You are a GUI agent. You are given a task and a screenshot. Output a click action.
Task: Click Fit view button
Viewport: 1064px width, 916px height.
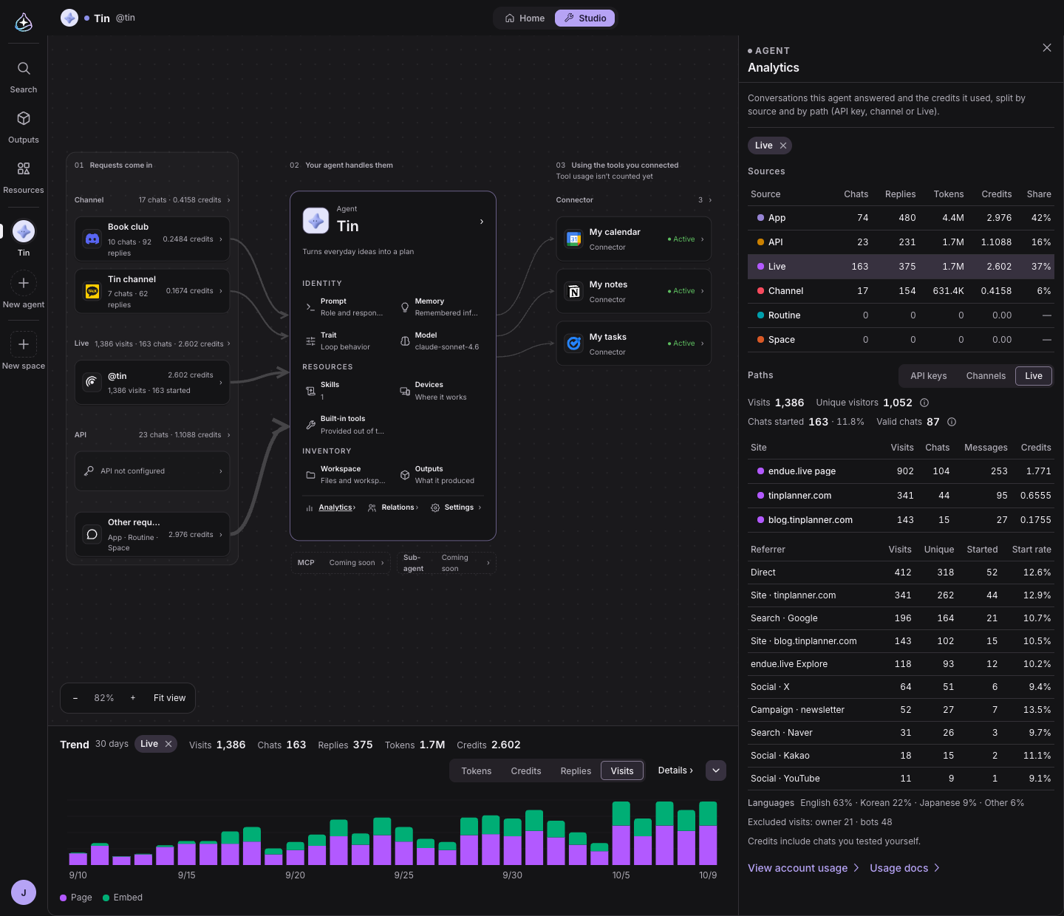tap(170, 698)
